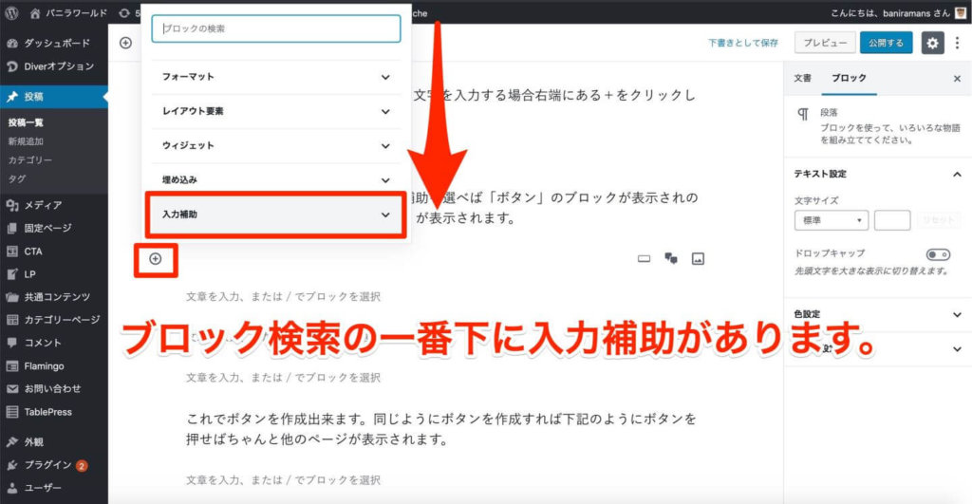Screen dimensions: 972x504
Task: Click the プラグイン plug icon
Action: (x=11, y=465)
